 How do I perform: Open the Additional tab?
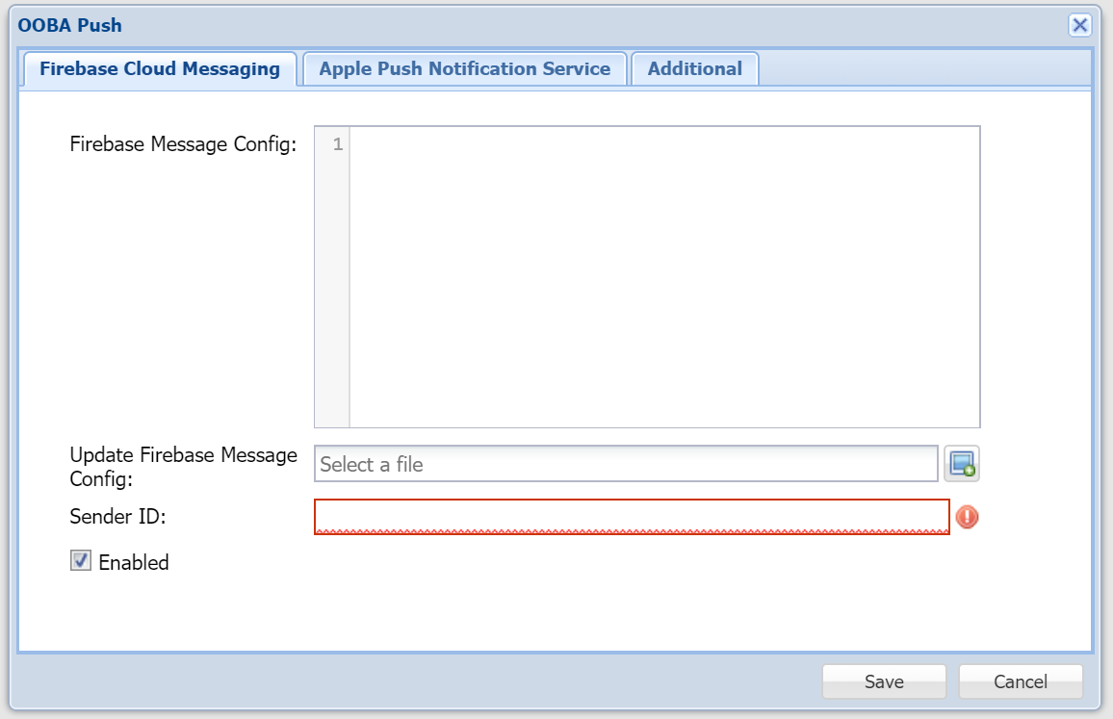click(x=694, y=69)
